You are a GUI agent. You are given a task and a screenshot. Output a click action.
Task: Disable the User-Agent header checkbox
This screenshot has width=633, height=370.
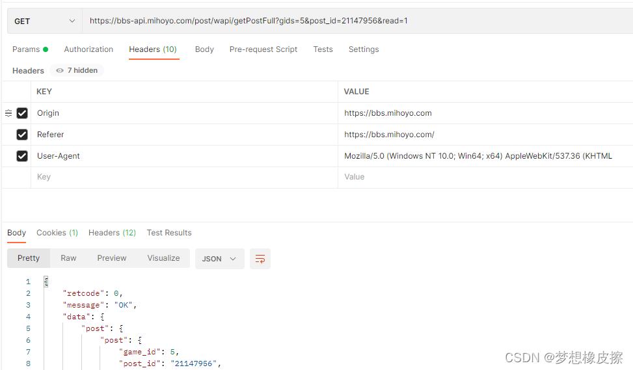(x=22, y=156)
